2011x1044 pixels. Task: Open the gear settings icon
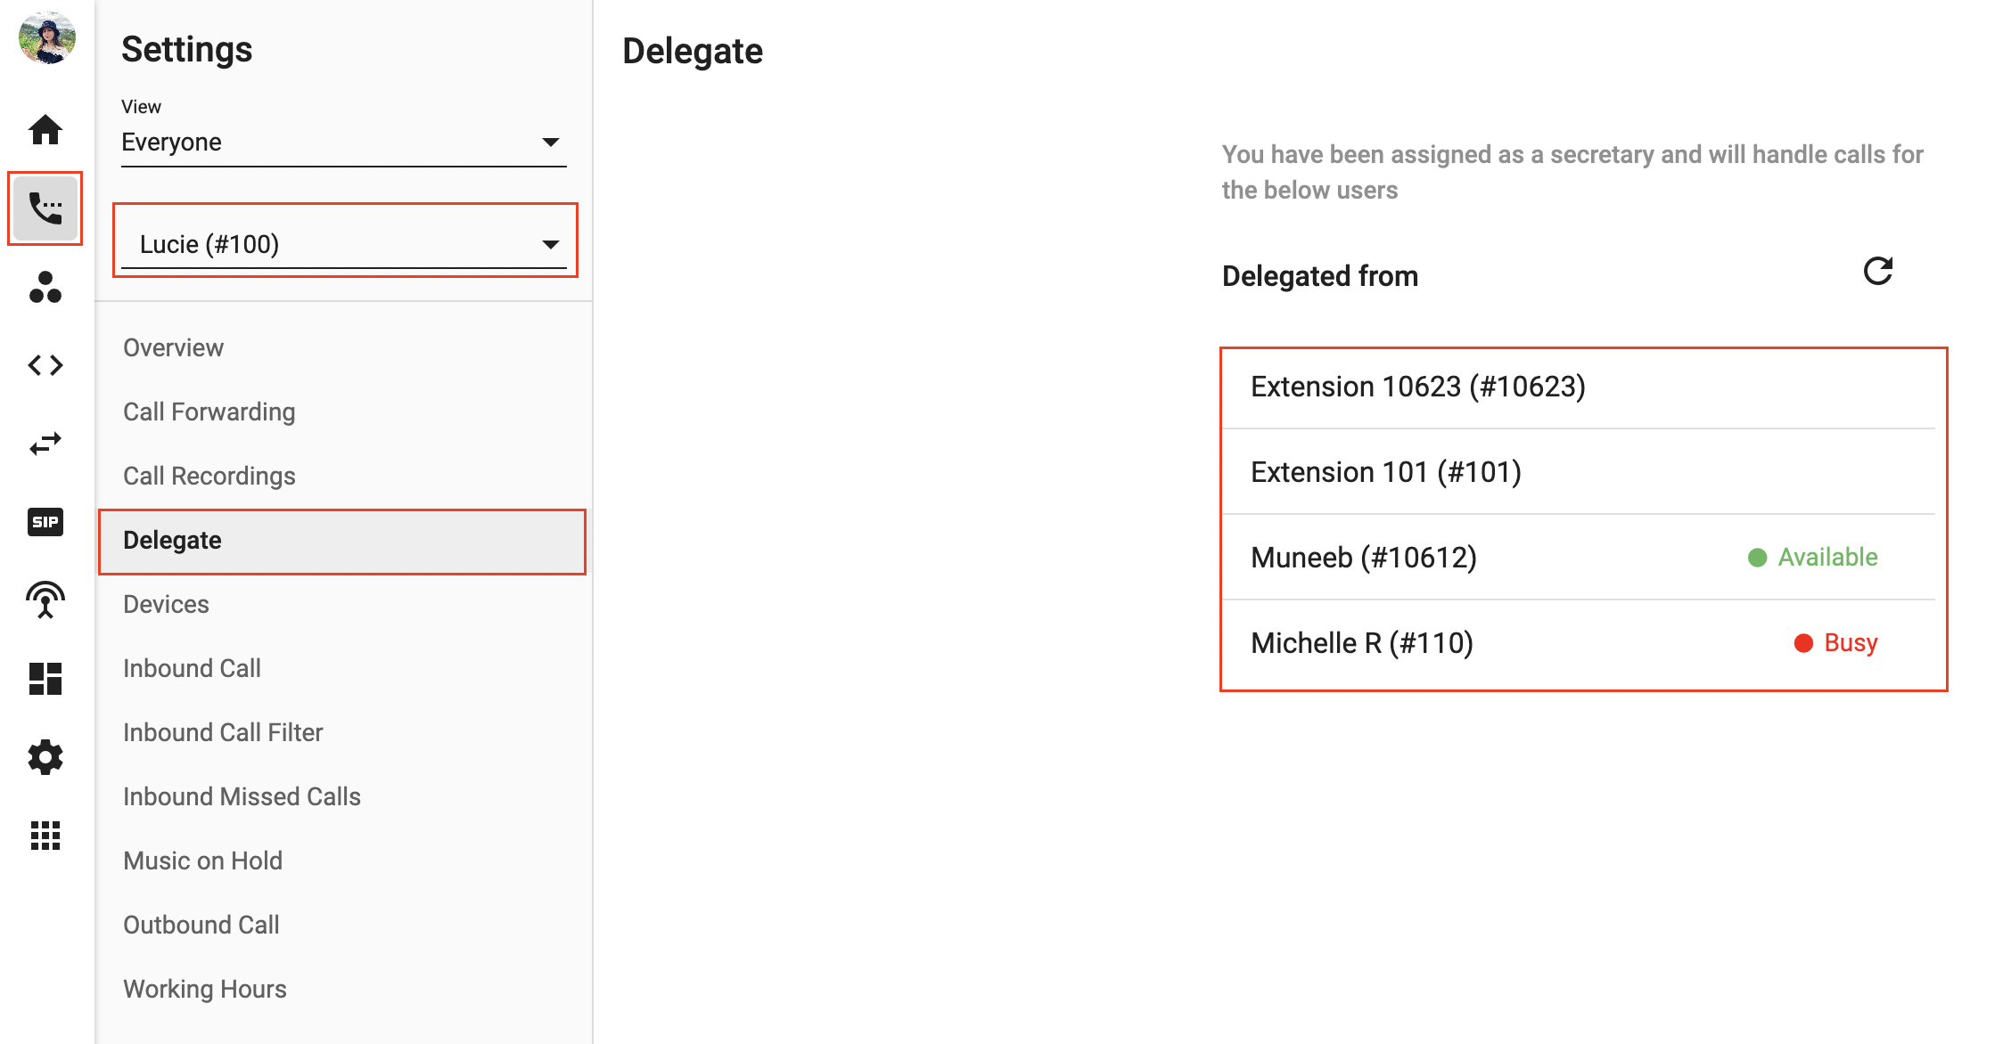[45, 757]
